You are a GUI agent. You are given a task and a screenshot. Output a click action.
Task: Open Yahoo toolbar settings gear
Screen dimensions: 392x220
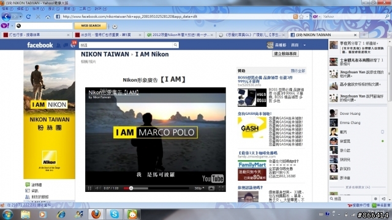pyautogui.click(x=115, y=26)
